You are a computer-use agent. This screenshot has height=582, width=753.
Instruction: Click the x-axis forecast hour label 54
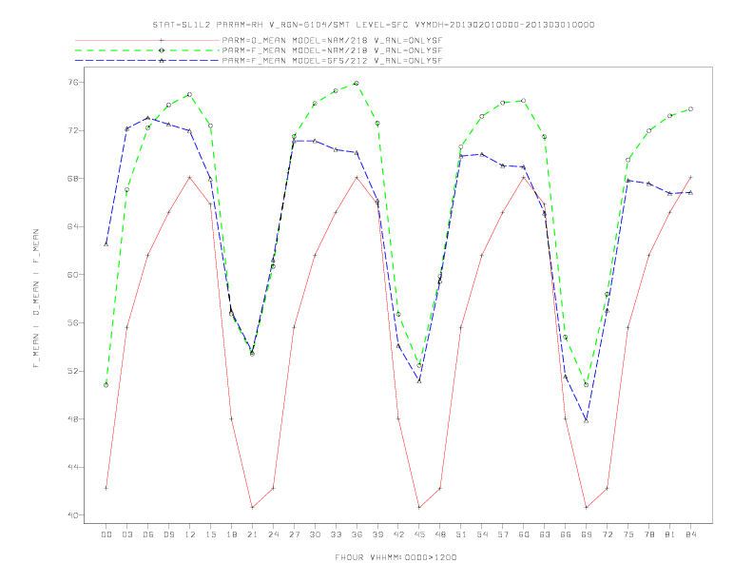[x=482, y=534]
